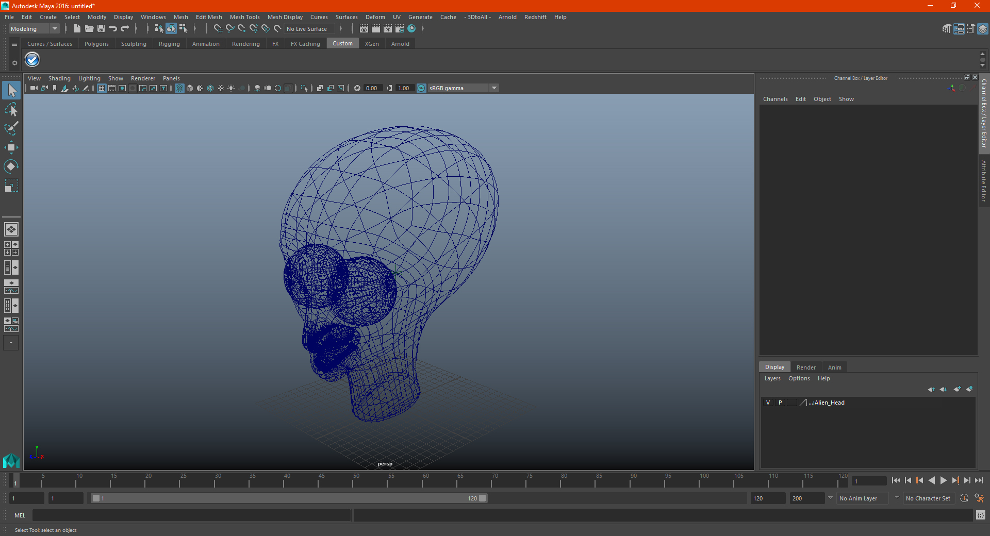Viewport: 990px width, 536px height.
Task: Open the Hypershade round icon
Action: point(411,29)
